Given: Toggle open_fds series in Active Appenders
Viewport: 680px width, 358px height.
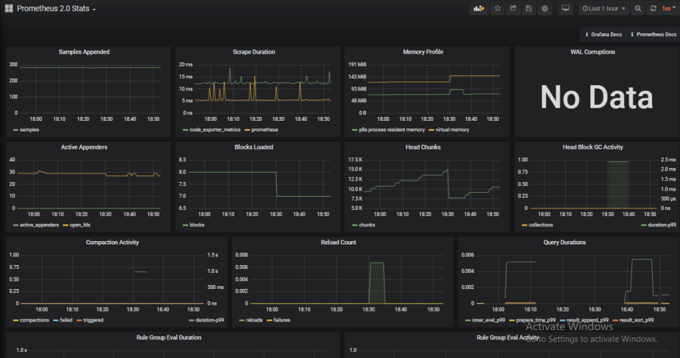Looking at the screenshot, I should [x=78, y=224].
